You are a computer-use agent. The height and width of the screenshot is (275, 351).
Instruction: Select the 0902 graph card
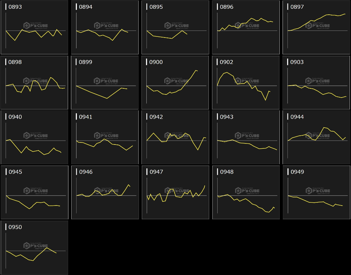(x=246, y=82)
